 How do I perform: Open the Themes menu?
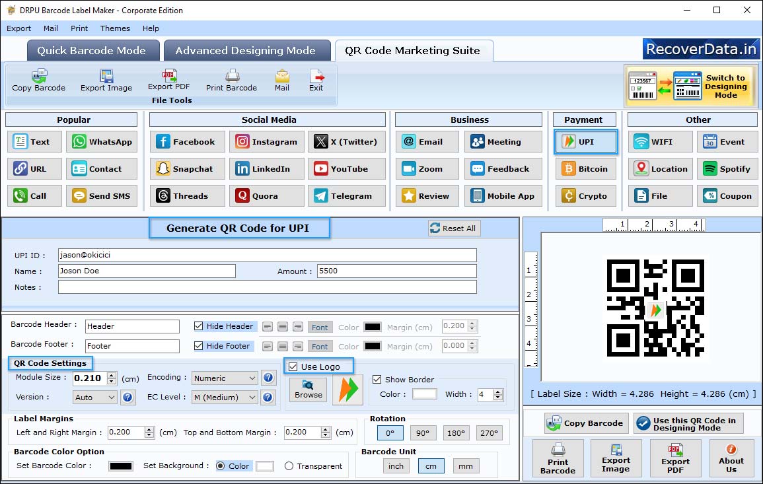tap(115, 28)
